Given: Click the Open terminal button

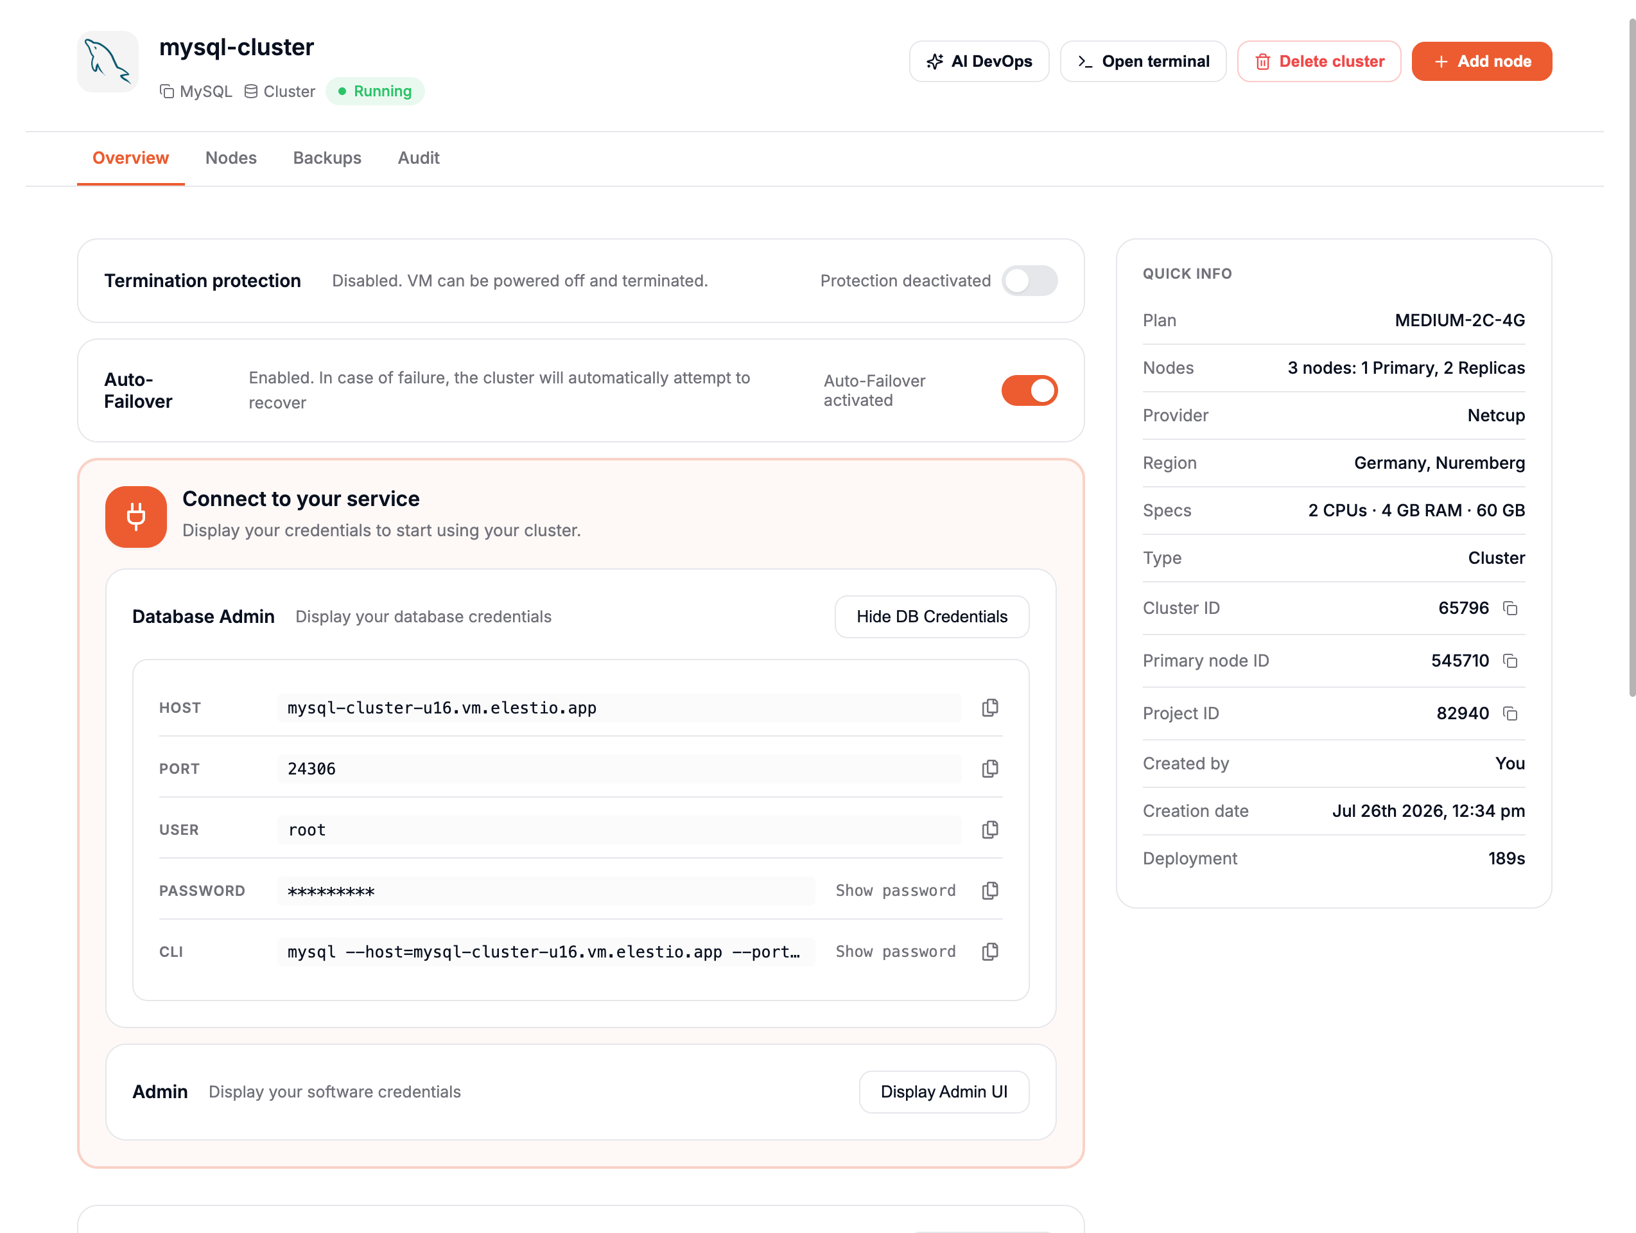Looking at the screenshot, I should click(1144, 62).
